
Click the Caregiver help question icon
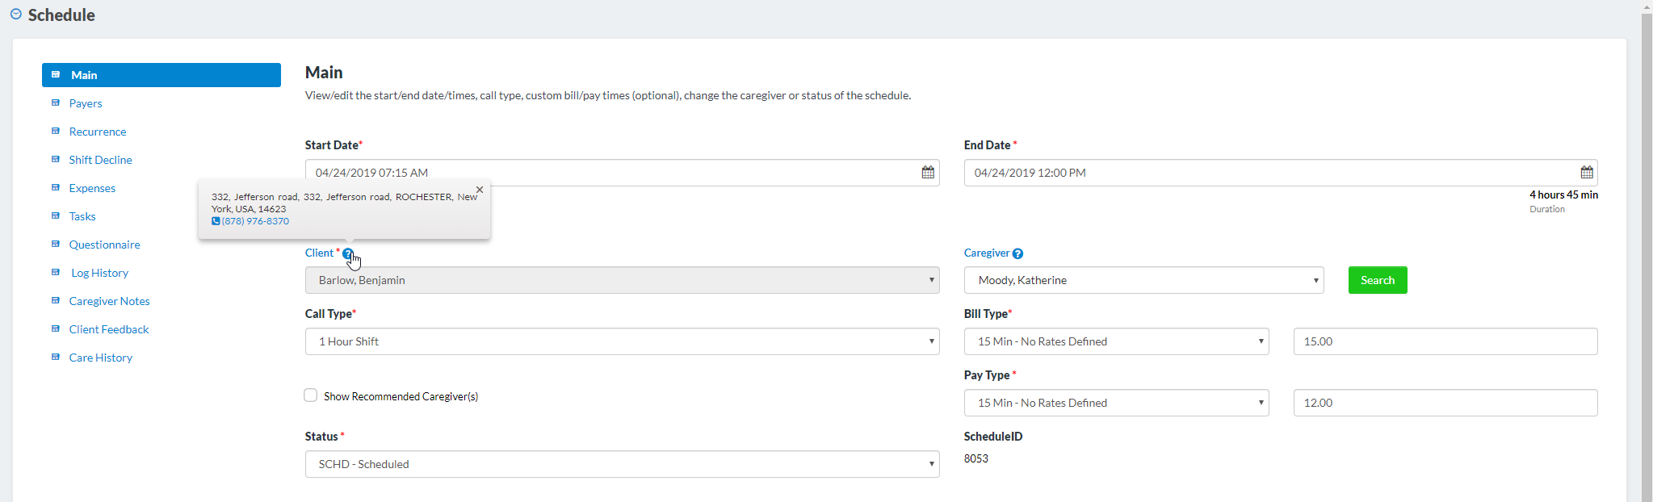tap(1017, 253)
